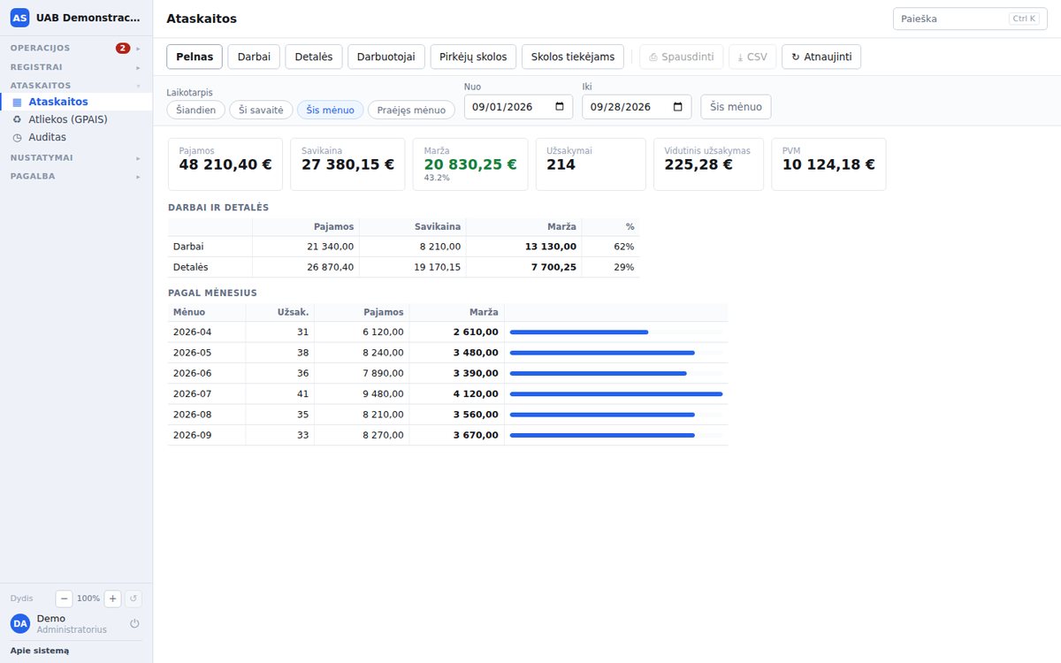Image resolution: width=1061 pixels, height=663 pixels.
Task: Open the Skolos tiekėjams report tab
Action: pos(573,57)
